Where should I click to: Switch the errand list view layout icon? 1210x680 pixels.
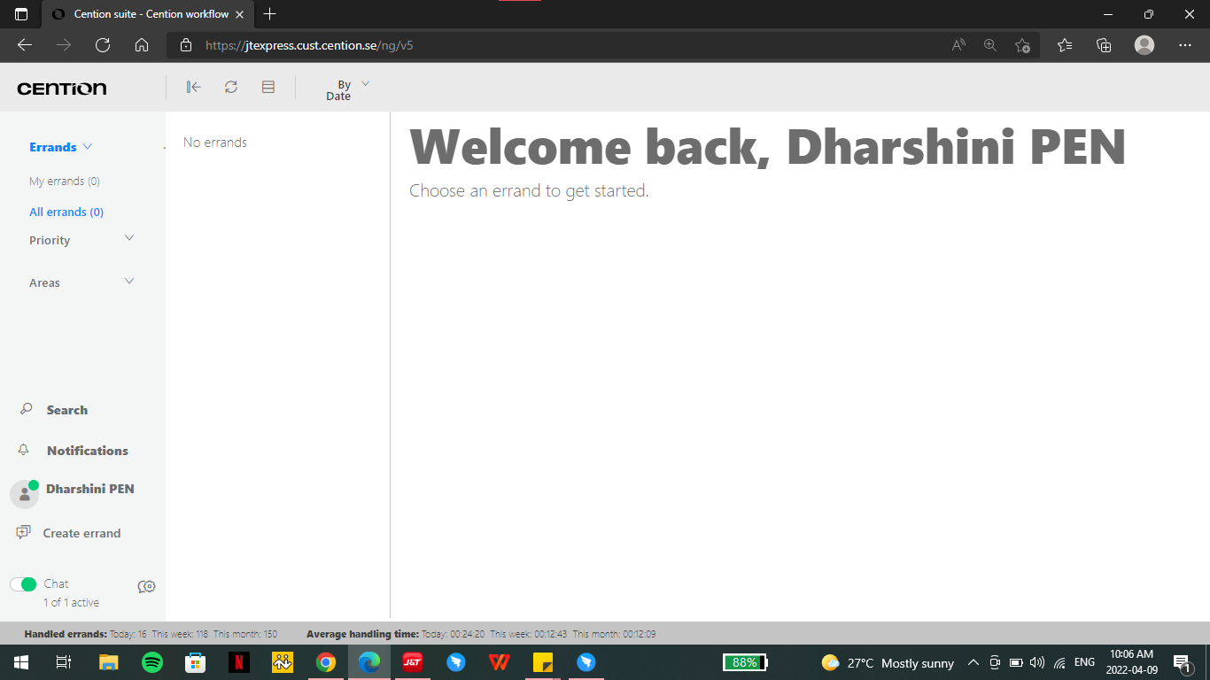pyautogui.click(x=268, y=87)
